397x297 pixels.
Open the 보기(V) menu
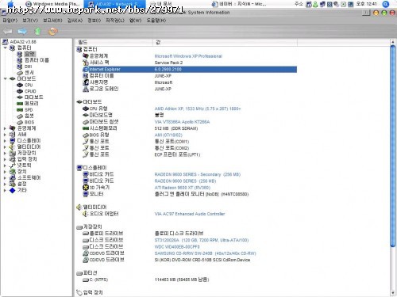click(x=30, y=21)
